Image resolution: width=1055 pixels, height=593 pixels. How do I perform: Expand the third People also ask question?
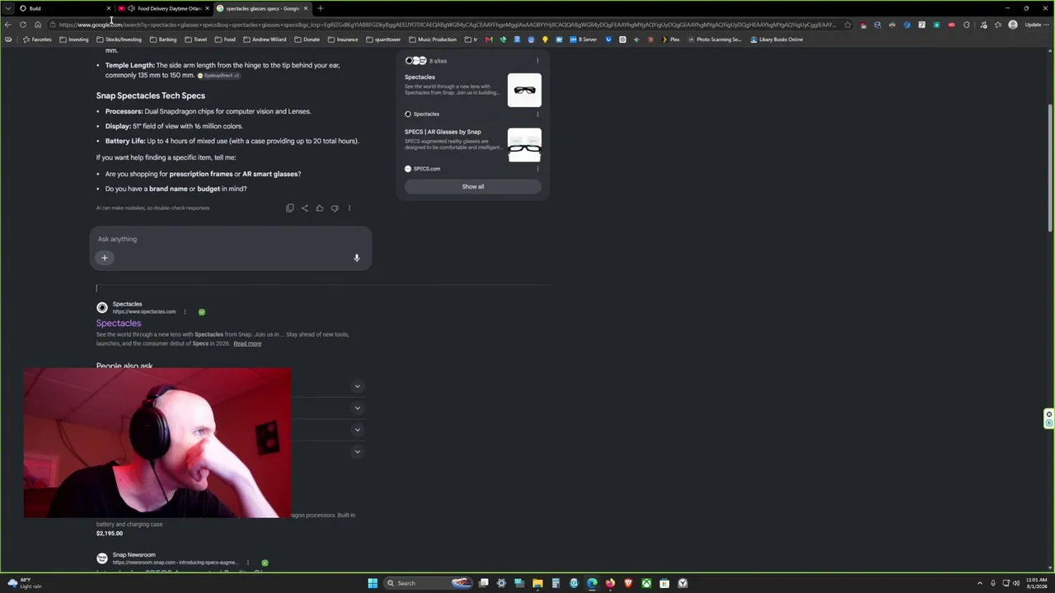tap(357, 430)
